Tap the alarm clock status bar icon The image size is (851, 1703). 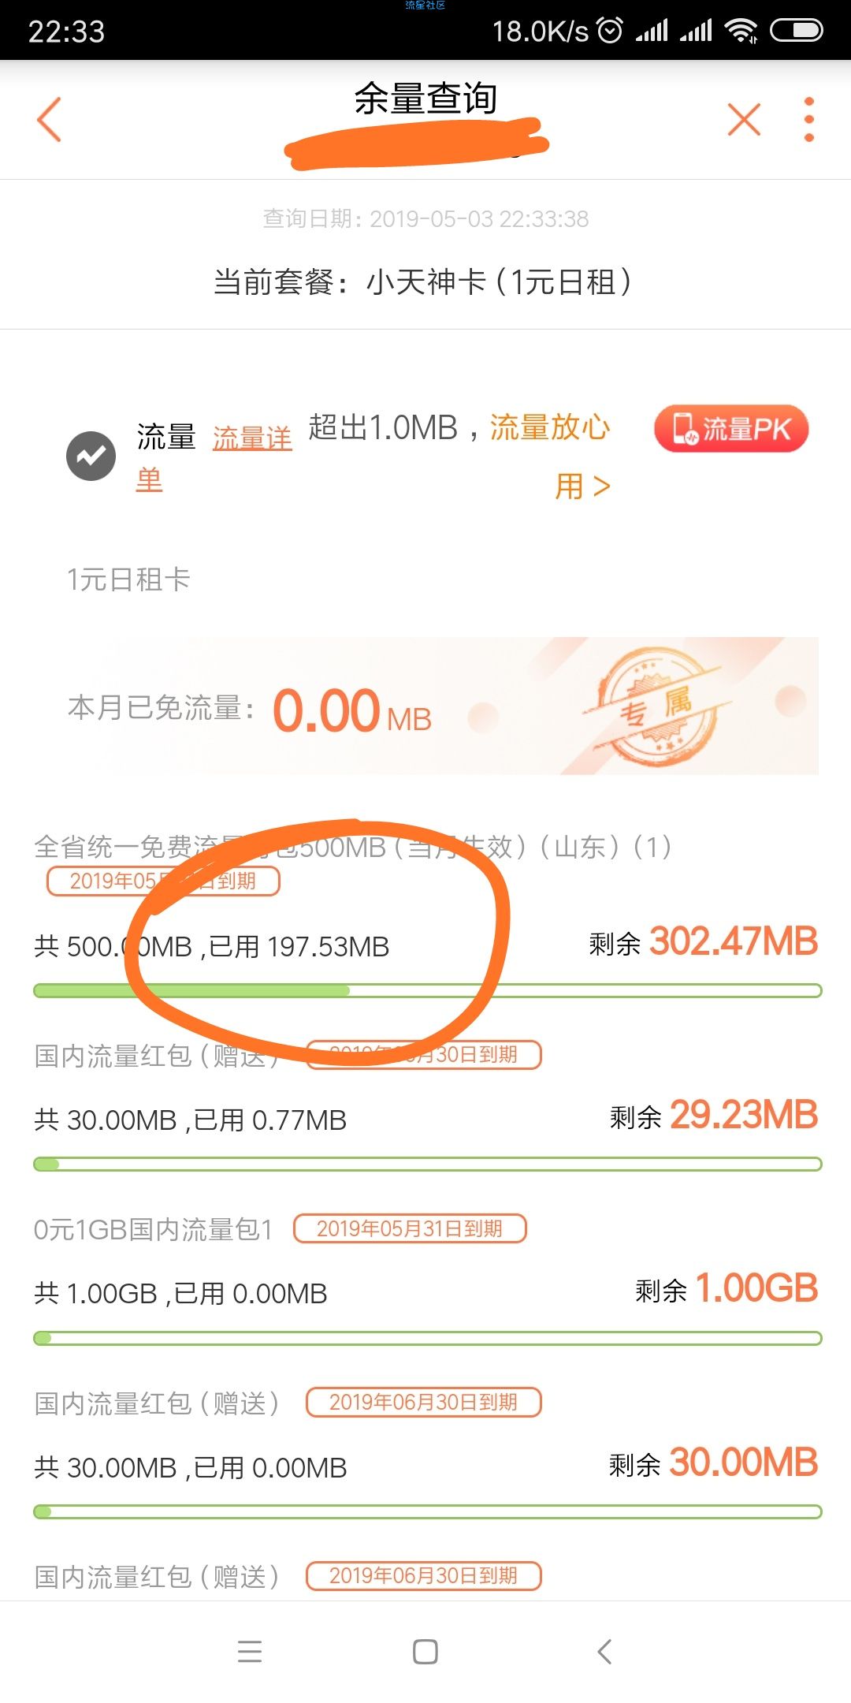point(610,31)
